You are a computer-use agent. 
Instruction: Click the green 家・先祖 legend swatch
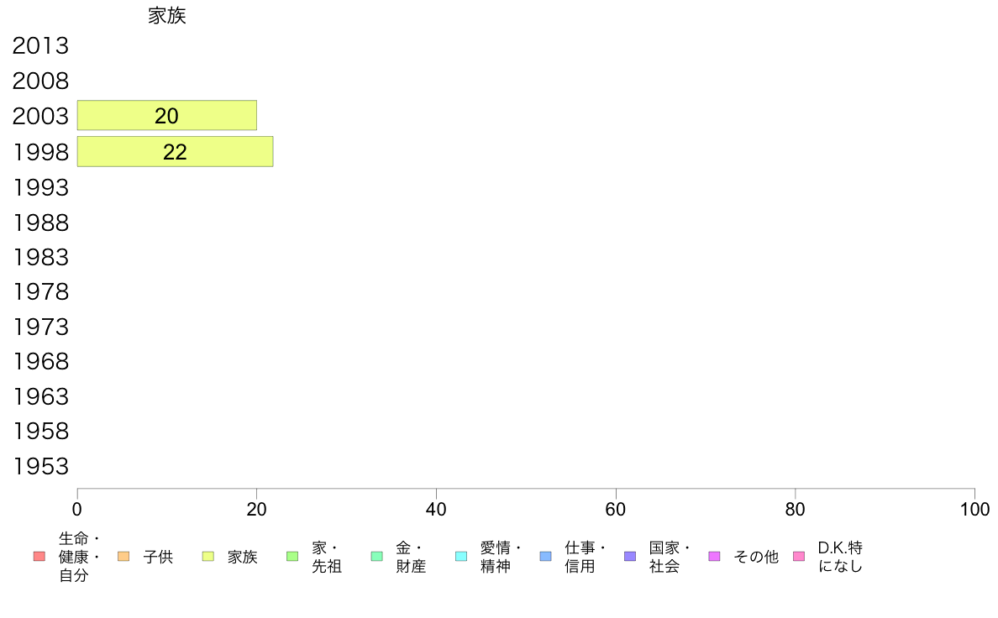click(292, 557)
